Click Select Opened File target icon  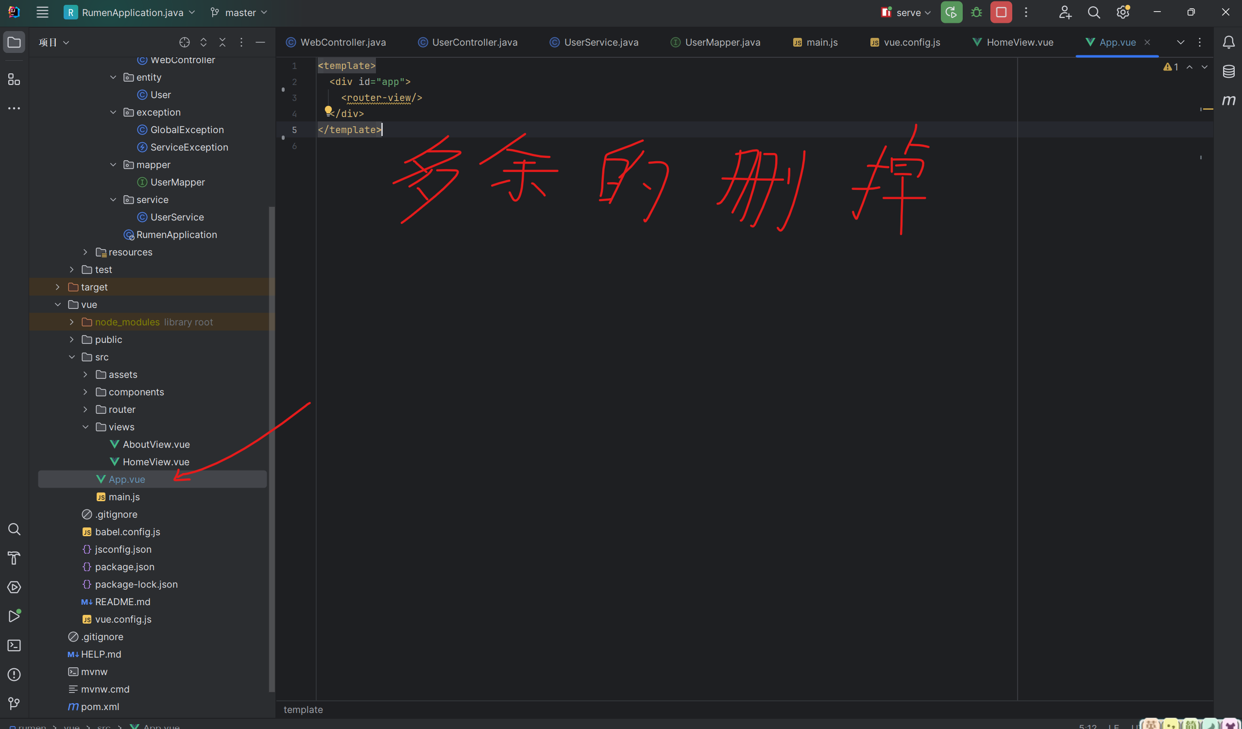(184, 42)
